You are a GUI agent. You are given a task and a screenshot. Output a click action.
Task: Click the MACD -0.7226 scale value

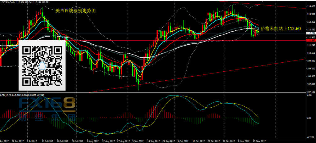pyautogui.click(x=310, y=137)
